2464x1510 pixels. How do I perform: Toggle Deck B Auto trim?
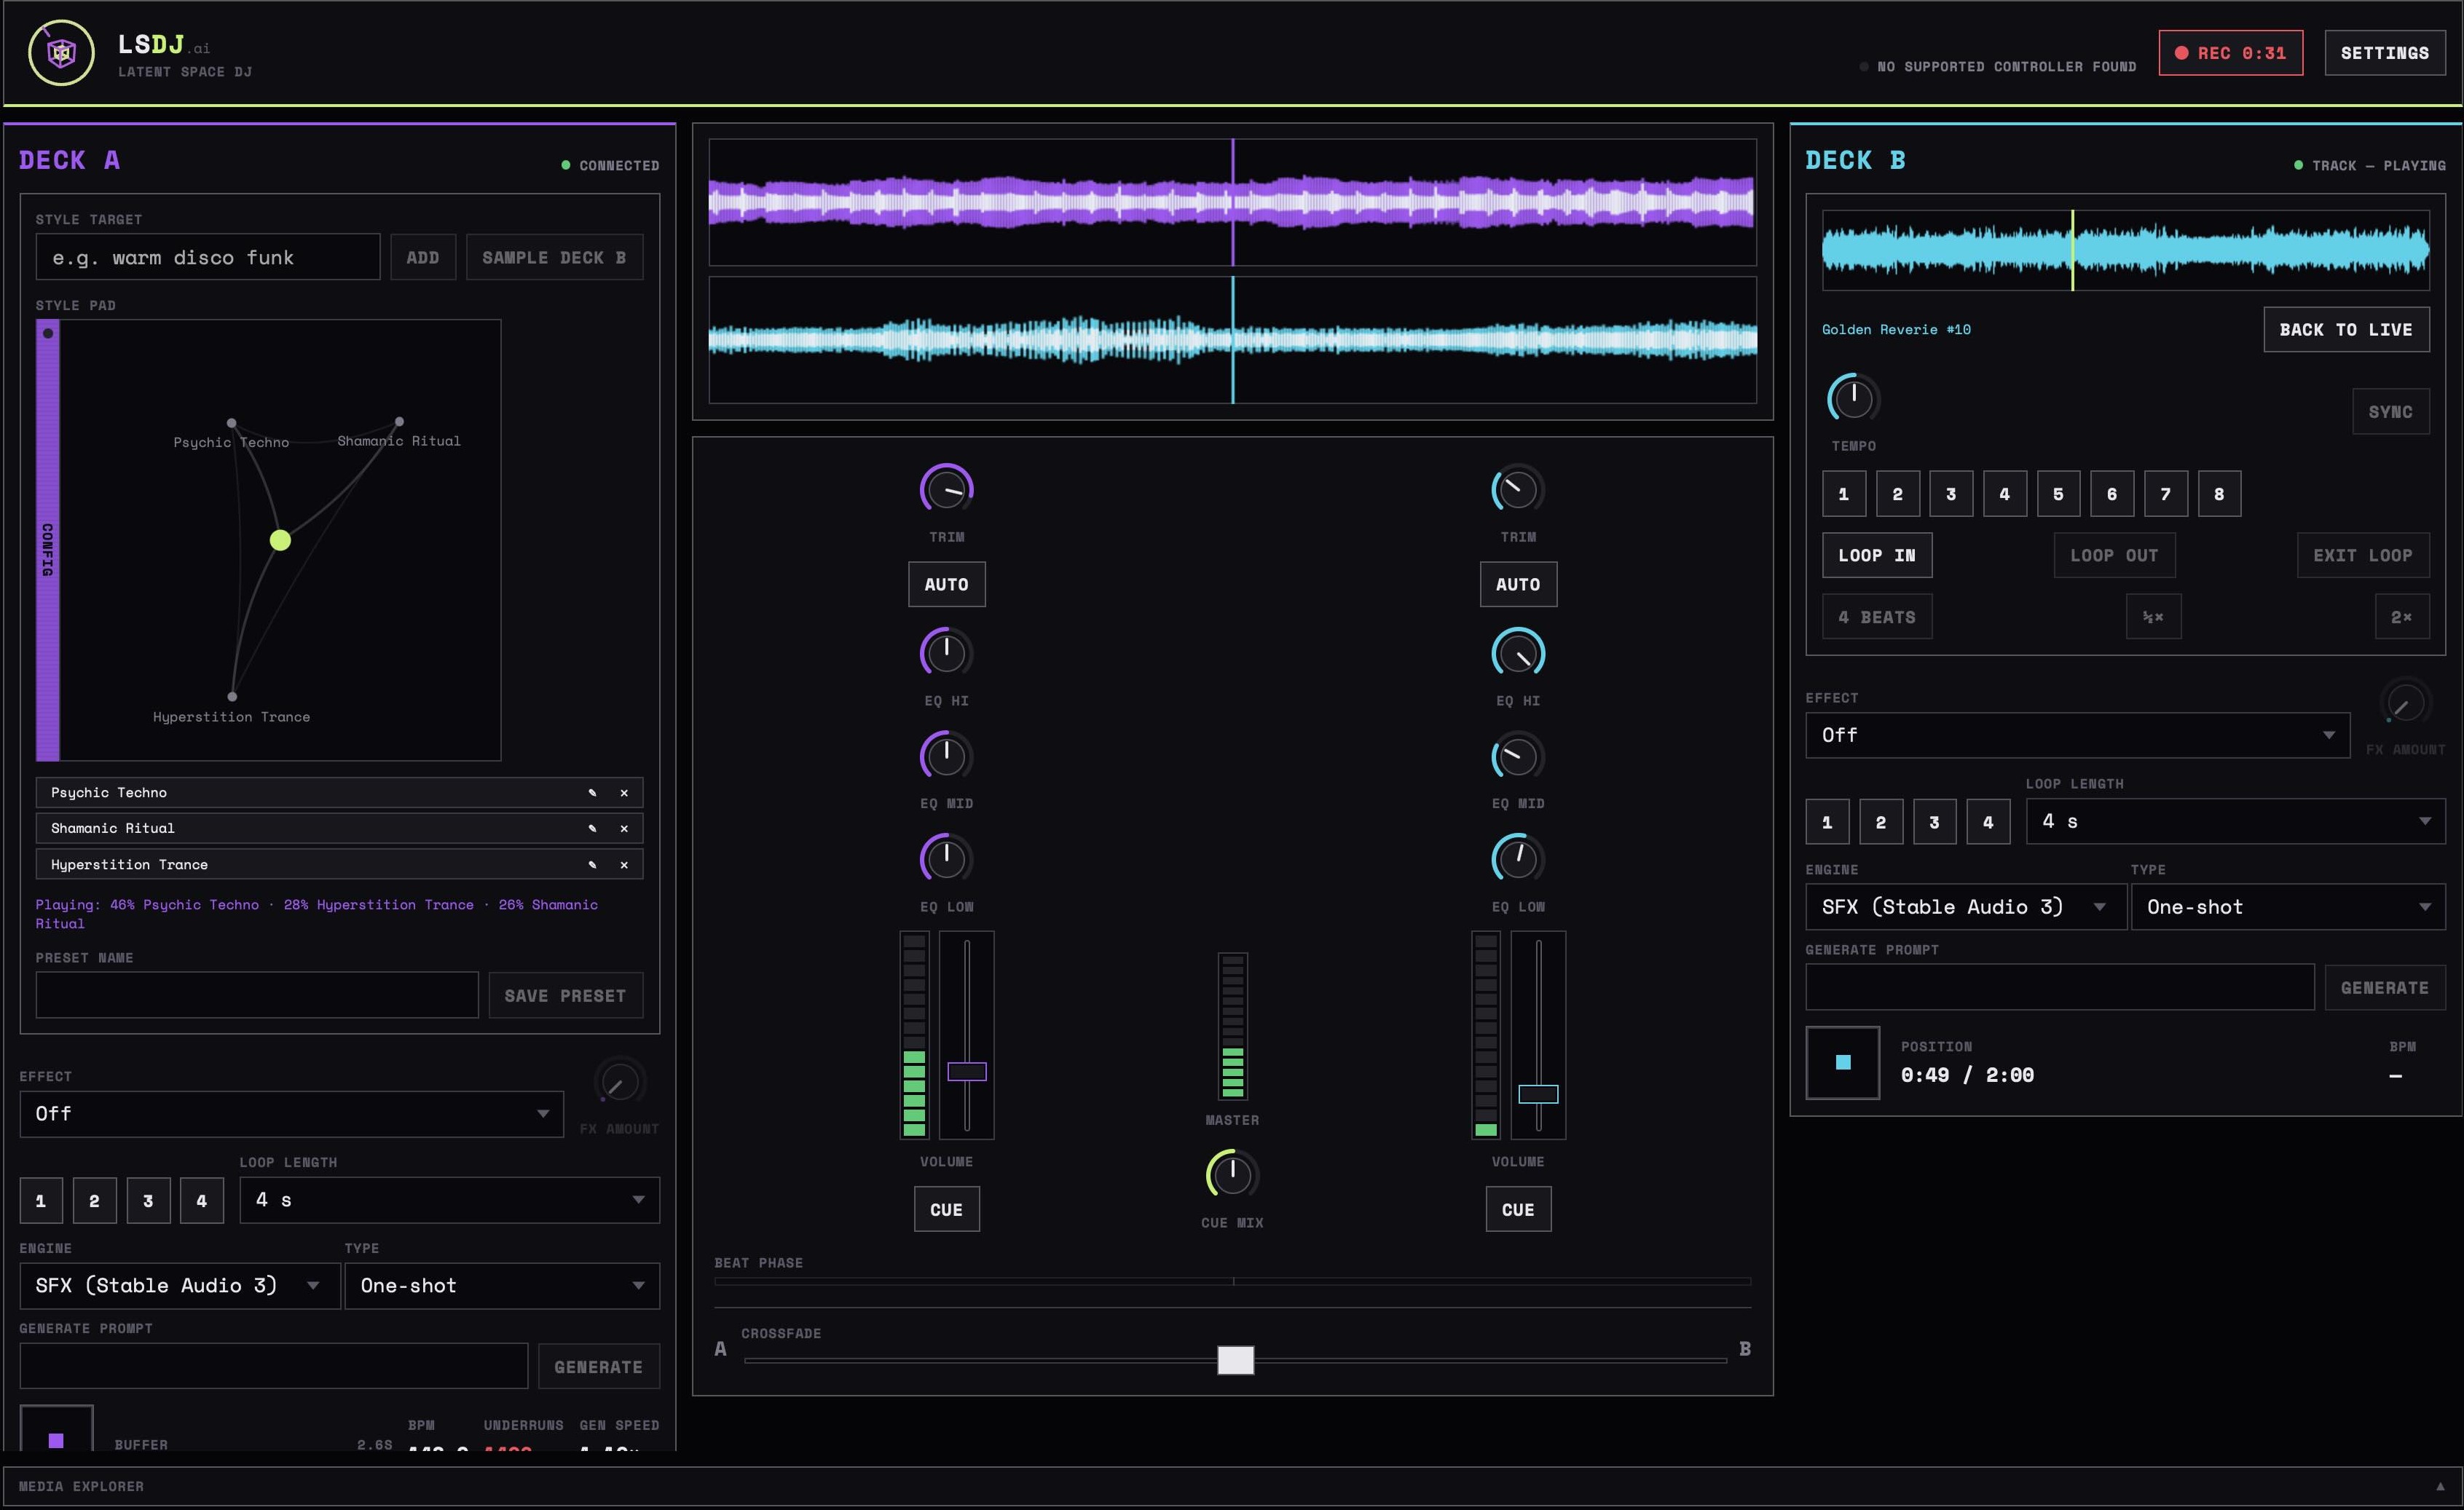pos(1518,585)
